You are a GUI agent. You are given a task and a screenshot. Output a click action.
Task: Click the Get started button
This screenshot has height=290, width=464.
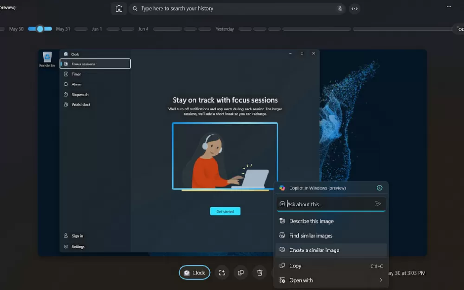225,211
